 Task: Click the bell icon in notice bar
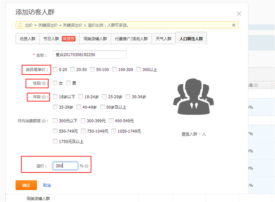(20, 25)
